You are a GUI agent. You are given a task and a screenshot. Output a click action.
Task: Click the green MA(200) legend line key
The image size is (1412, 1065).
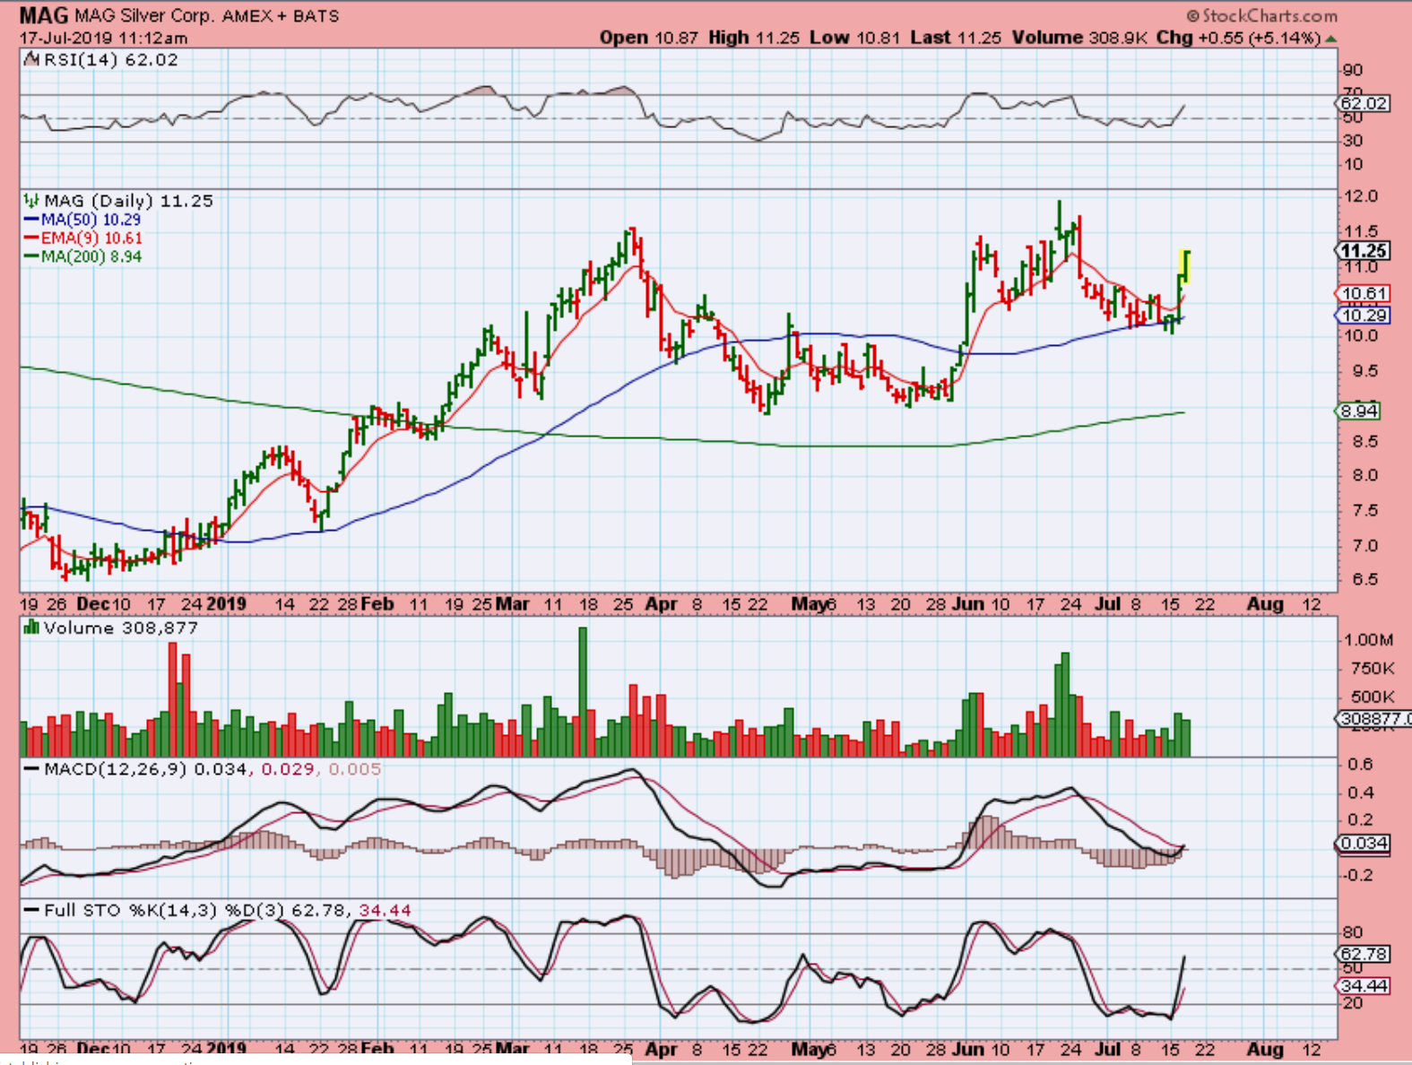pyautogui.click(x=31, y=256)
